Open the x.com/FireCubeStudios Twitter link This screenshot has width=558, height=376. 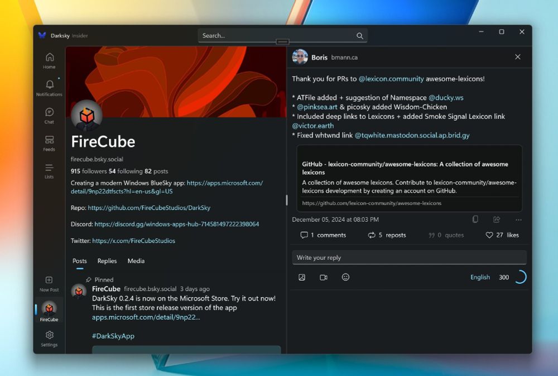pos(134,241)
